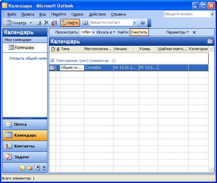Click scrollbar up arrow in list
The width and height of the screenshot is (217, 183).
tap(211, 49)
